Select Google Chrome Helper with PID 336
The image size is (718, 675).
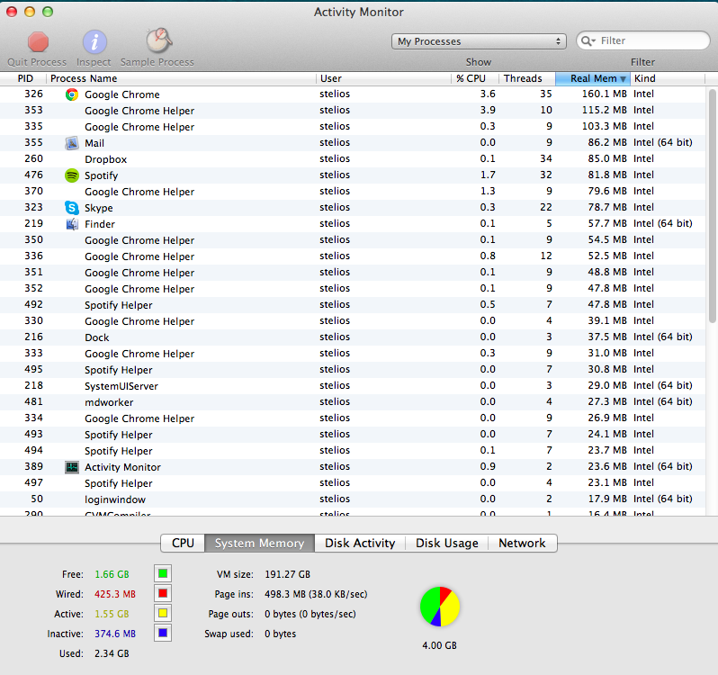353,256
